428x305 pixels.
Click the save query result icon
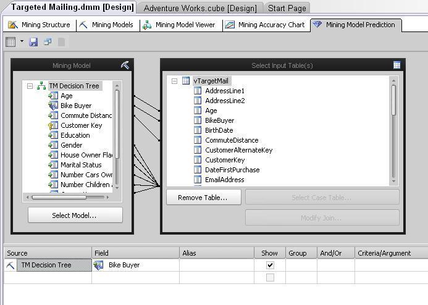click(33, 42)
